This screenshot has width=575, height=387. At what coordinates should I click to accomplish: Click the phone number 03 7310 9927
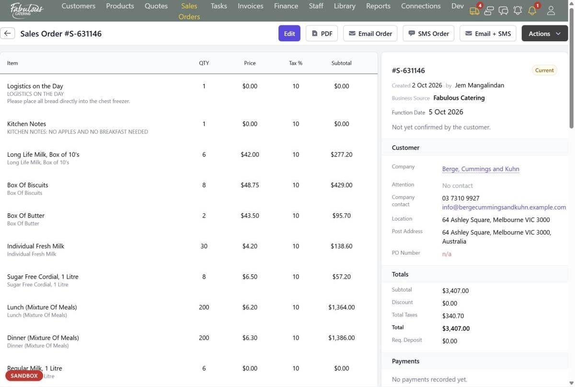pos(461,198)
